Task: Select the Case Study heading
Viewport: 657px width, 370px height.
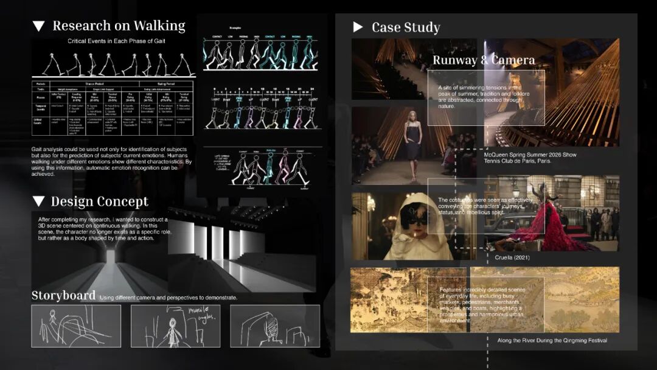Action: [x=406, y=27]
